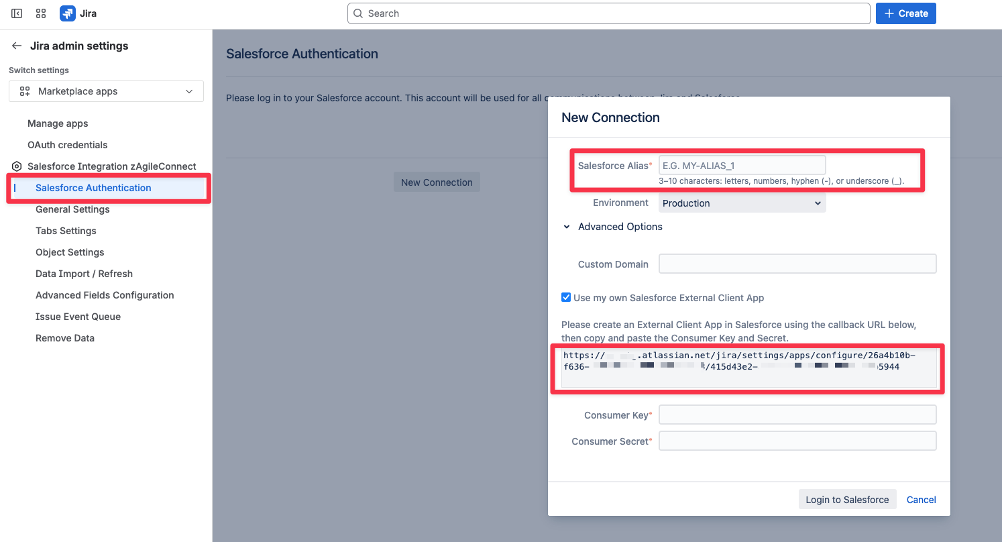Click the Marketplace apps grid icon
The image size is (1002, 542).
25,91
